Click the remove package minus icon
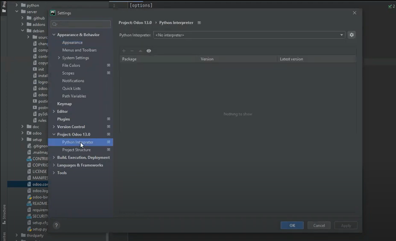This screenshot has width=396, height=241. (132, 51)
